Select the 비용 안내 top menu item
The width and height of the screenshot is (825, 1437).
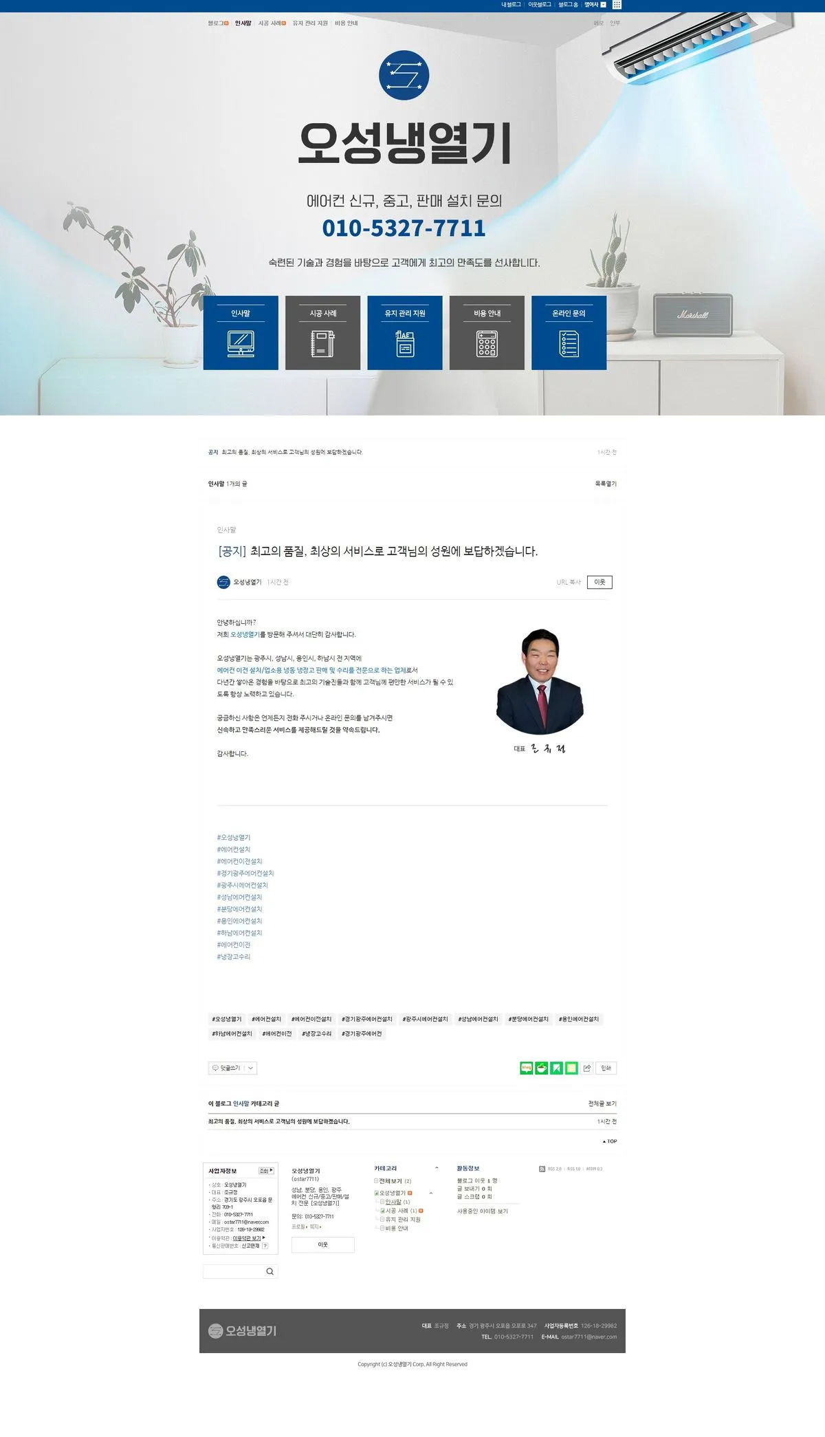click(x=346, y=23)
